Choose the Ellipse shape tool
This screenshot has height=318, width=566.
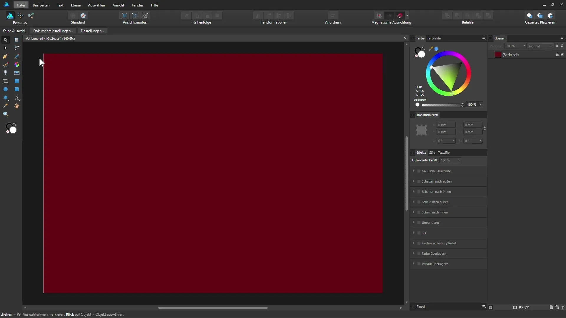coord(5,89)
